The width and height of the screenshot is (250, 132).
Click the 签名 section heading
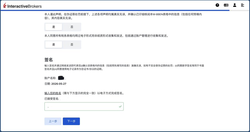pos(48,60)
